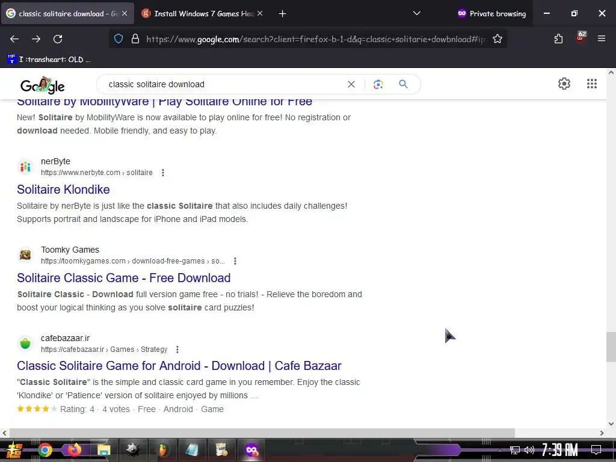Open Solitaire Classic Game - Free Download

(x=124, y=278)
